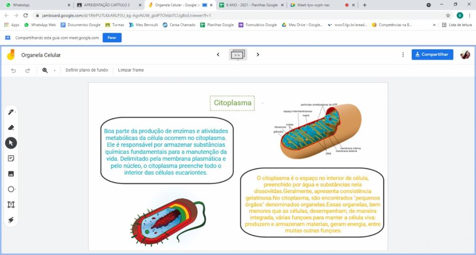Screen dimensions: 476x255
Task: Click Definir plano de fundo
Action: pyautogui.click(x=87, y=70)
